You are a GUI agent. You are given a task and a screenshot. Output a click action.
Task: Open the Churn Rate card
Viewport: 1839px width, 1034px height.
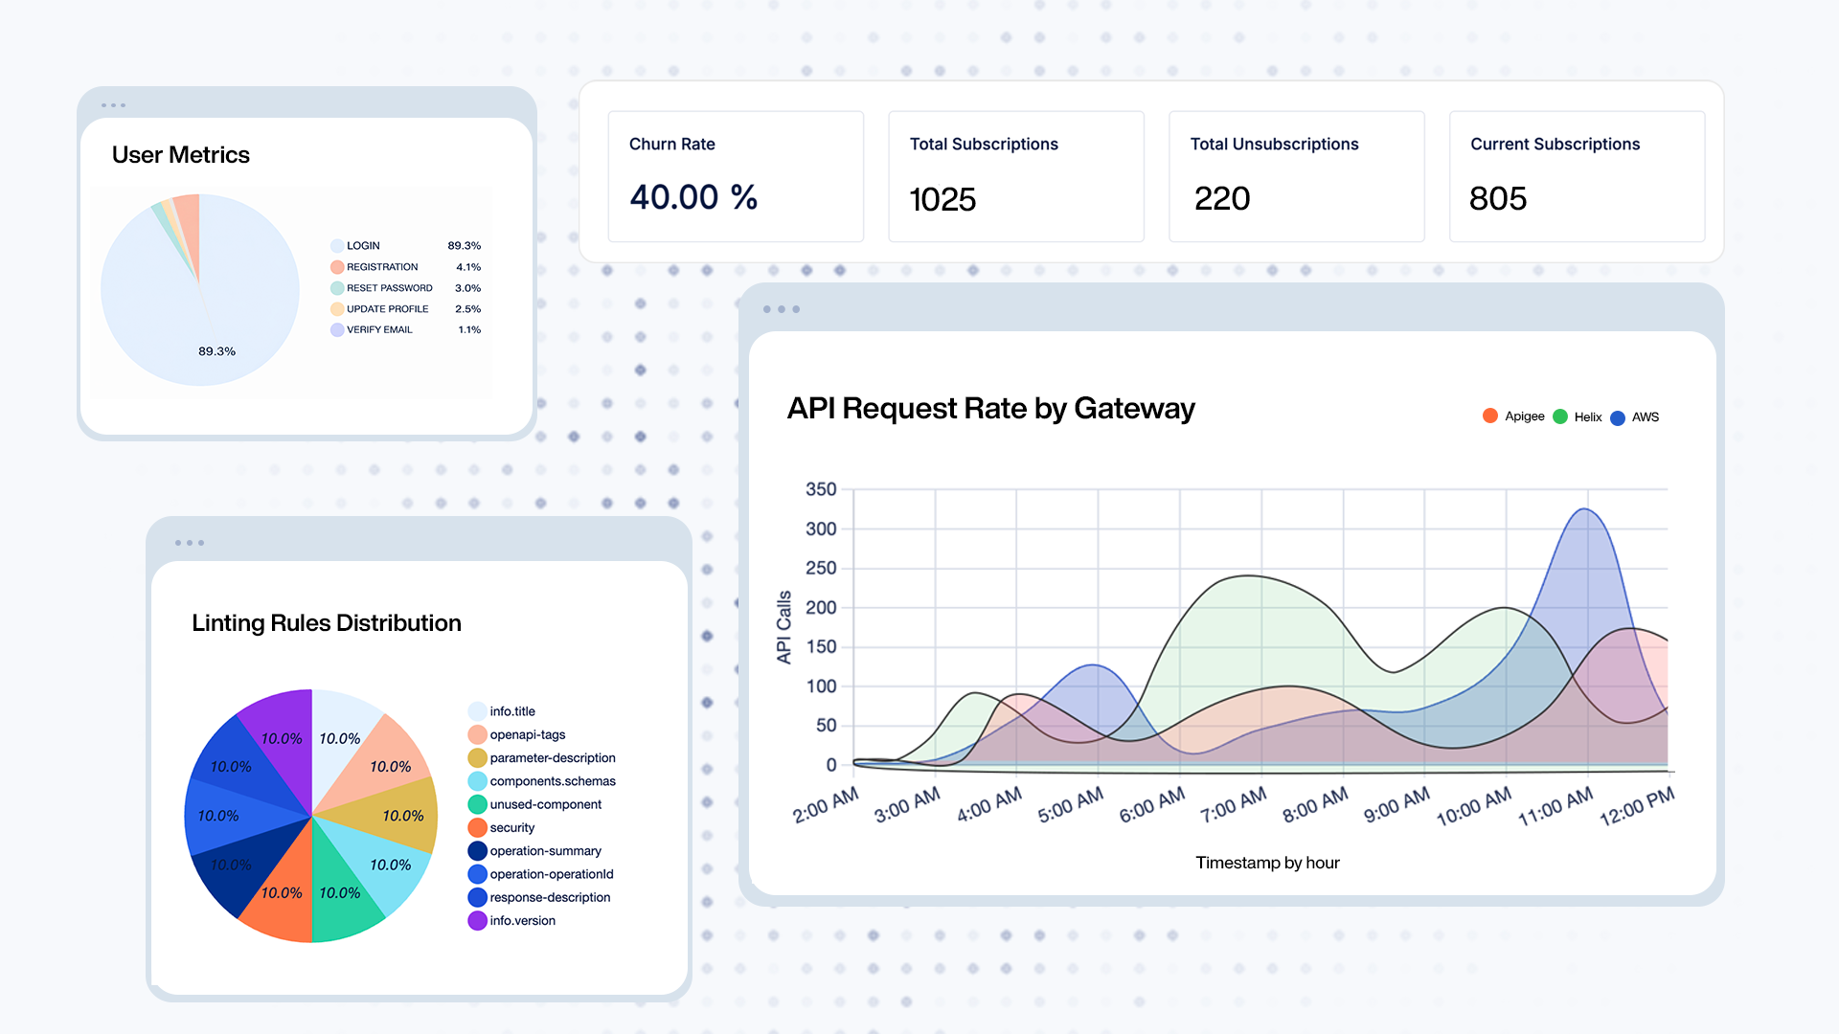[x=735, y=176]
